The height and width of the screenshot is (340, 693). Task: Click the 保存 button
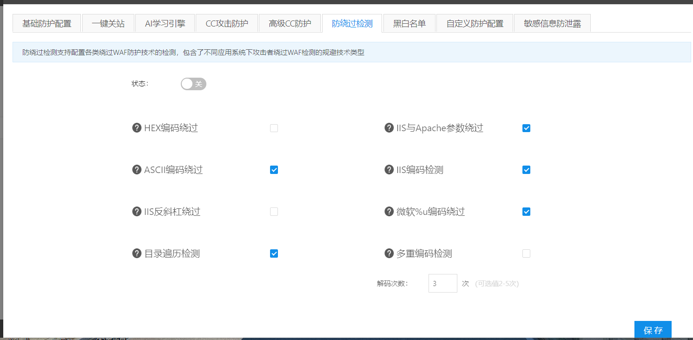tap(653, 330)
